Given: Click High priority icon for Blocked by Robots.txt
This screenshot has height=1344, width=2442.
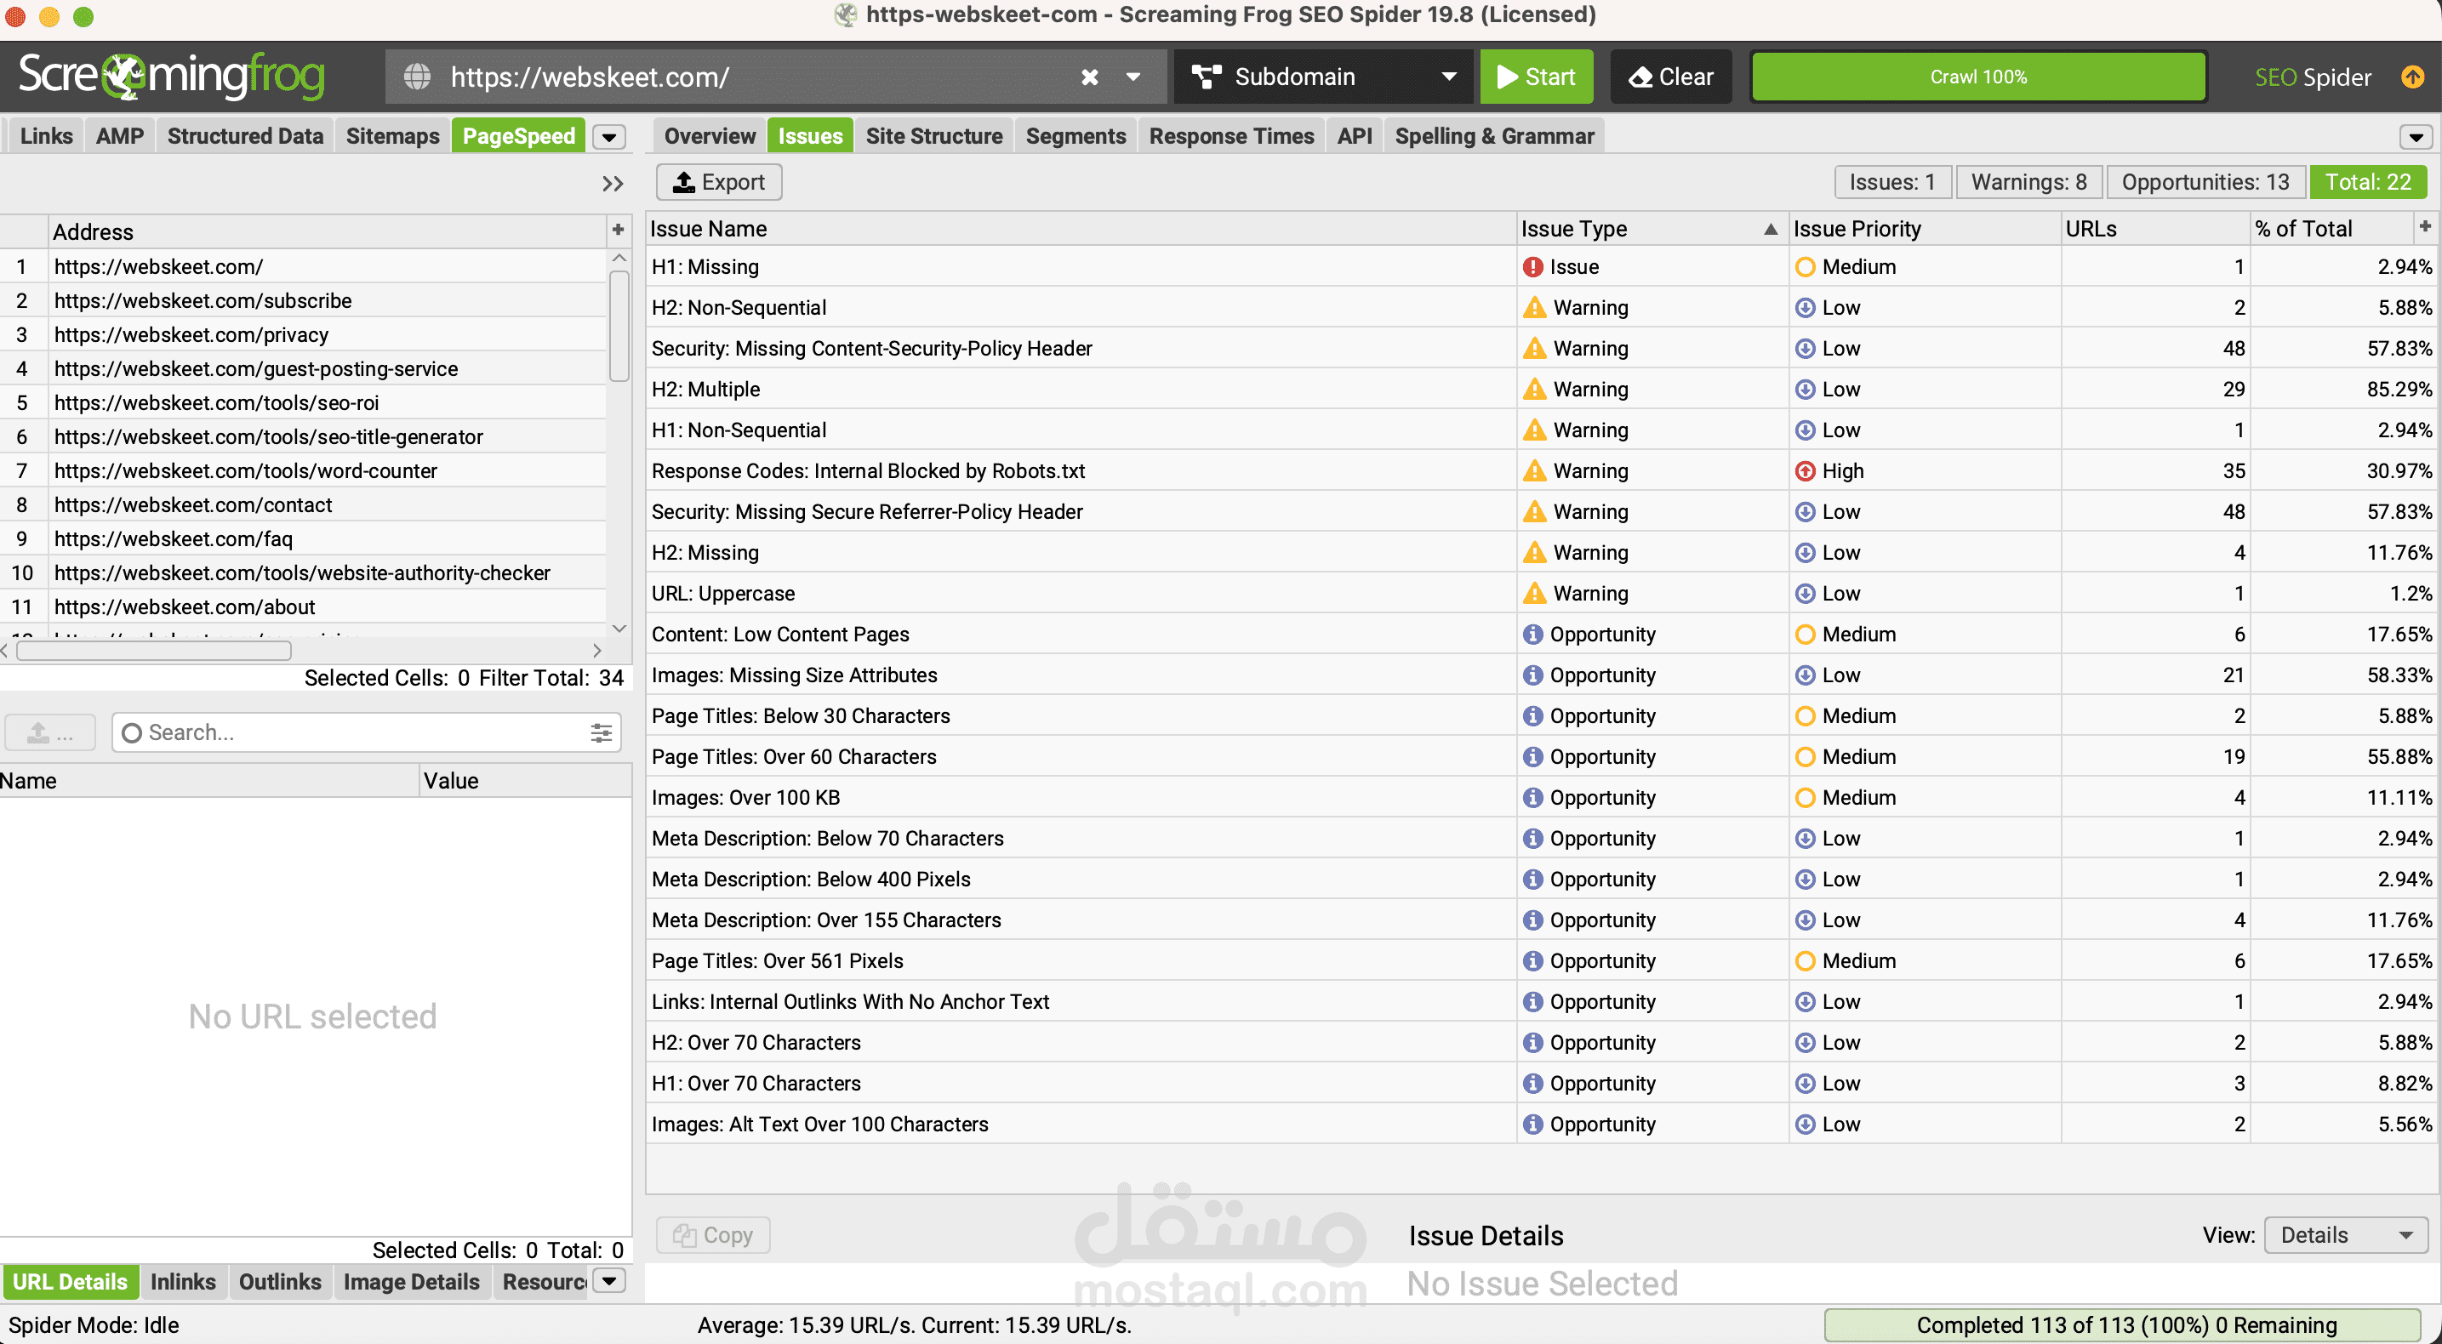Looking at the screenshot, I should tap(1805, 471).
